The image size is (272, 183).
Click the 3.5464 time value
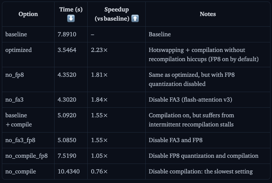click(x=67, y=50)
